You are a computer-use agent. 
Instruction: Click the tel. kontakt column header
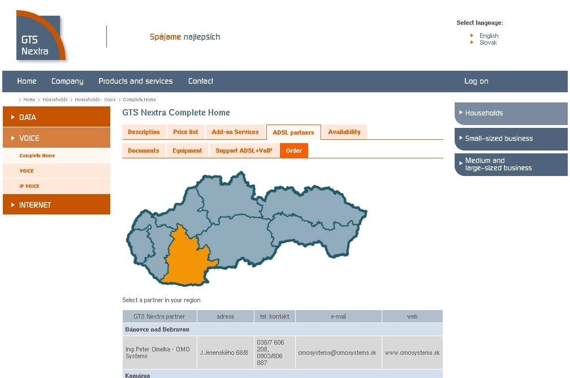coord(274,316)
